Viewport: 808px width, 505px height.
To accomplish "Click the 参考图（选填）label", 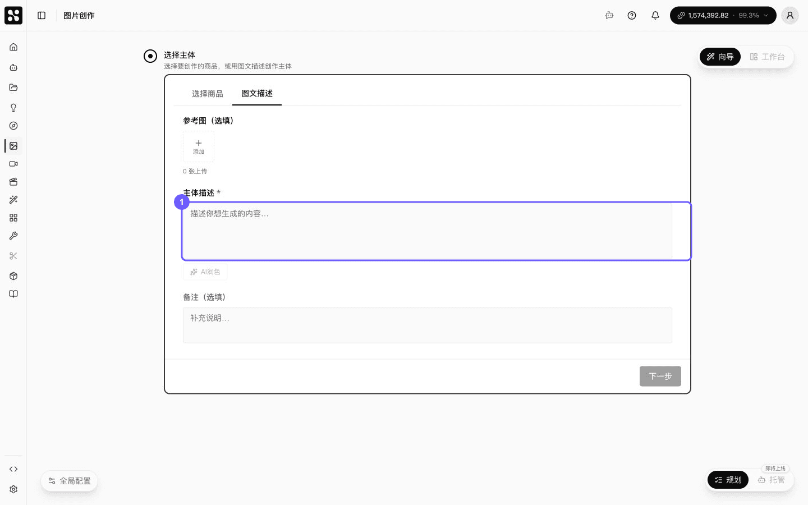I will (208, 121).
